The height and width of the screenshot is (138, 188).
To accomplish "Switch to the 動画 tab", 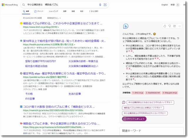I will point(73,11).
